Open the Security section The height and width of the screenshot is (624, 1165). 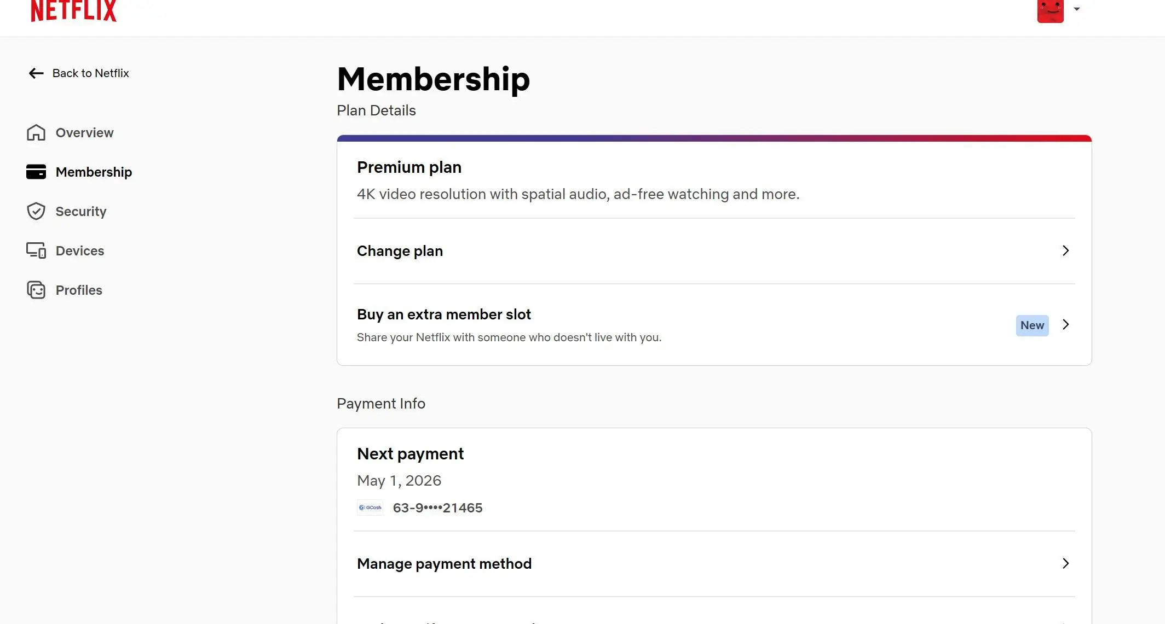[81, 212]
